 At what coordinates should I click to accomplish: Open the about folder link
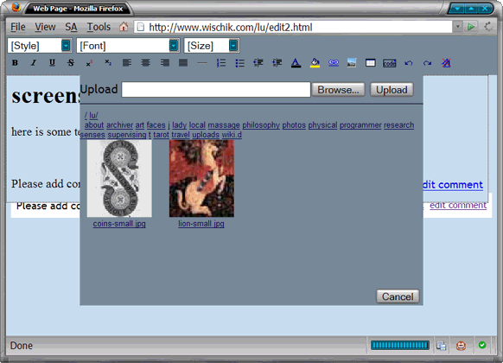coord(94,125)
